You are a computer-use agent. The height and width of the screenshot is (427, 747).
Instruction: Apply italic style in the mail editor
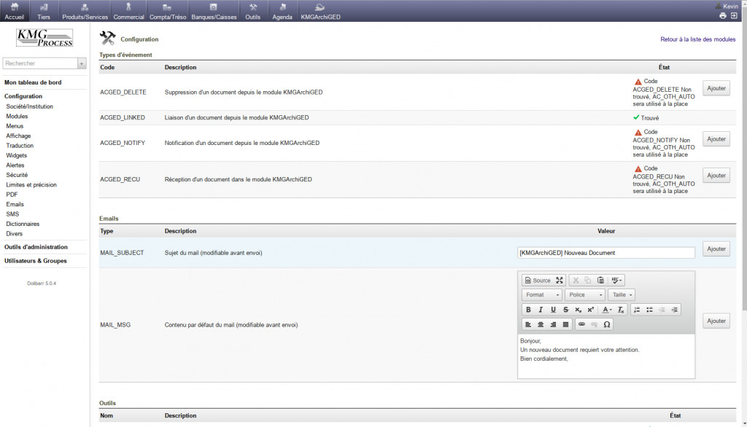pos(541,310)
